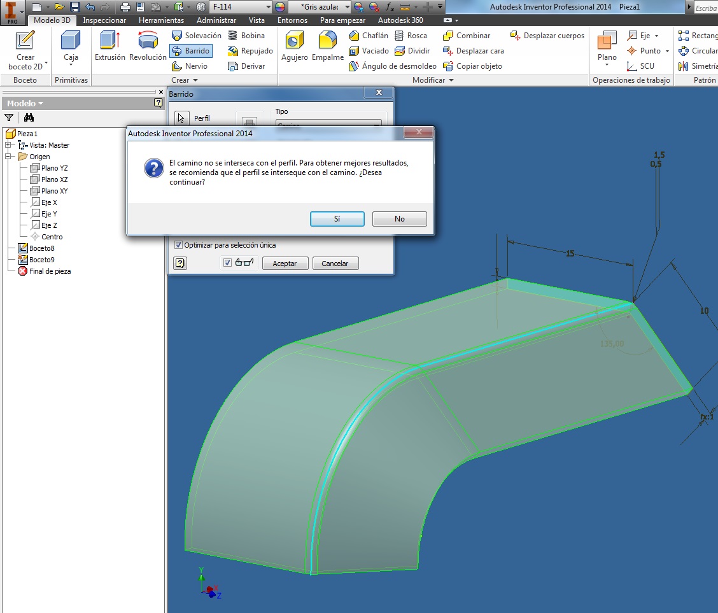Pick the Bobina coil tool
Viewport: 718px width, 613px height.
[x=246, y=35]
